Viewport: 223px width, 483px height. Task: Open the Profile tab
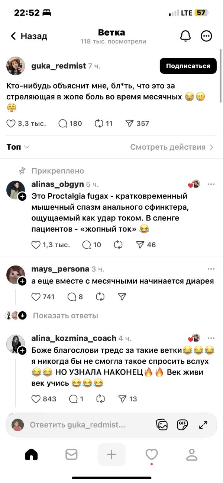(191, 454)
